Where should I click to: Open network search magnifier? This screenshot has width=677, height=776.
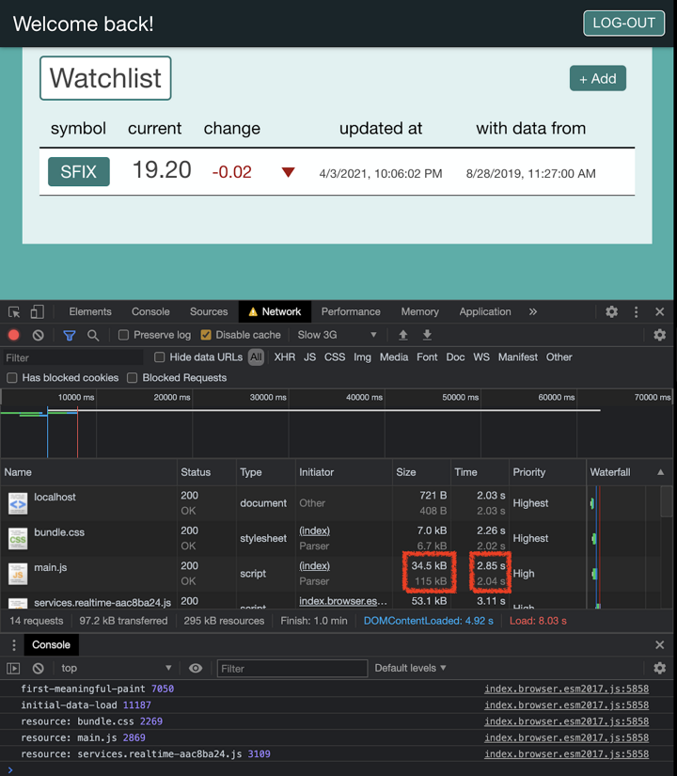[93, 335]
